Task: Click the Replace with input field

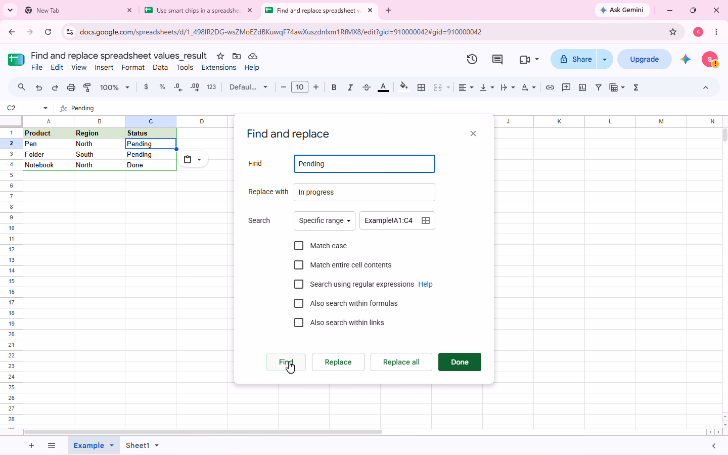Action: (365, 192)
